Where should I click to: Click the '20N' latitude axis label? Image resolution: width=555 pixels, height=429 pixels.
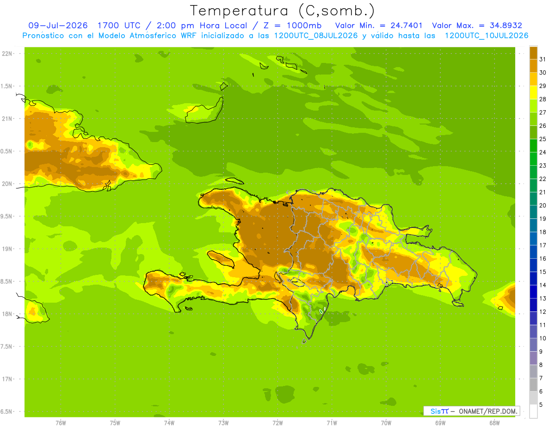pos(7,184)
